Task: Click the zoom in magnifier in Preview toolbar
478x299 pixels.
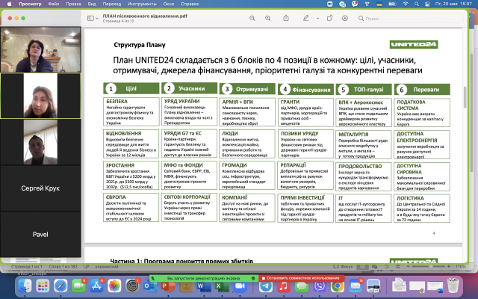Action: point(267,18)
